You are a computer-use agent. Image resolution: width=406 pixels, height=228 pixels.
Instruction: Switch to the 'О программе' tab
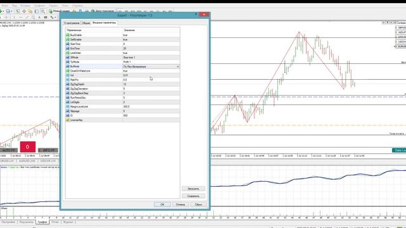[x=72, y=23]
